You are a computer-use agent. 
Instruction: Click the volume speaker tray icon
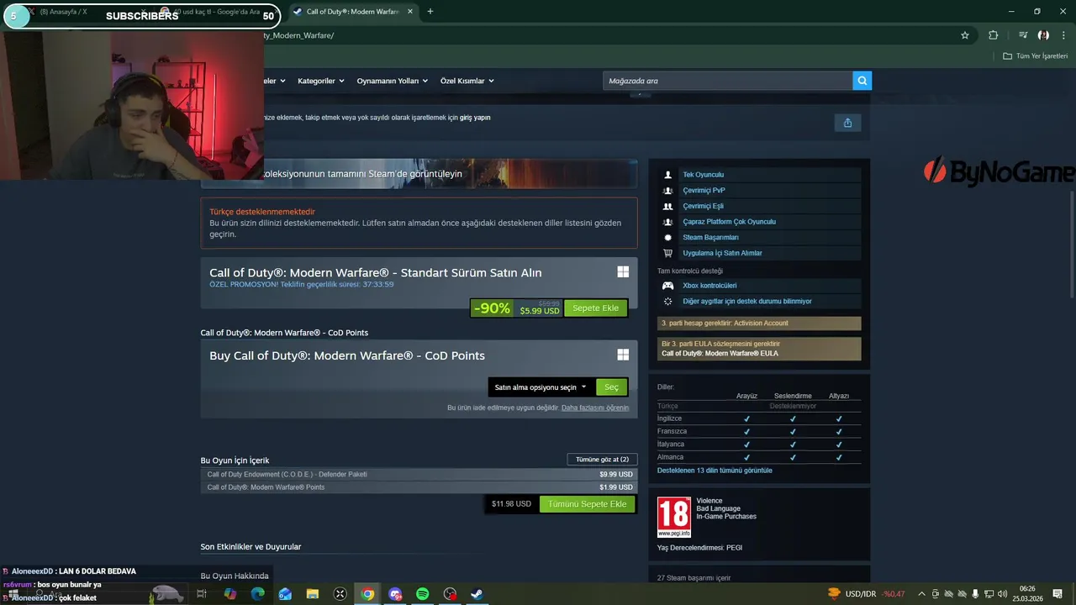click(x=1003, y=594)
